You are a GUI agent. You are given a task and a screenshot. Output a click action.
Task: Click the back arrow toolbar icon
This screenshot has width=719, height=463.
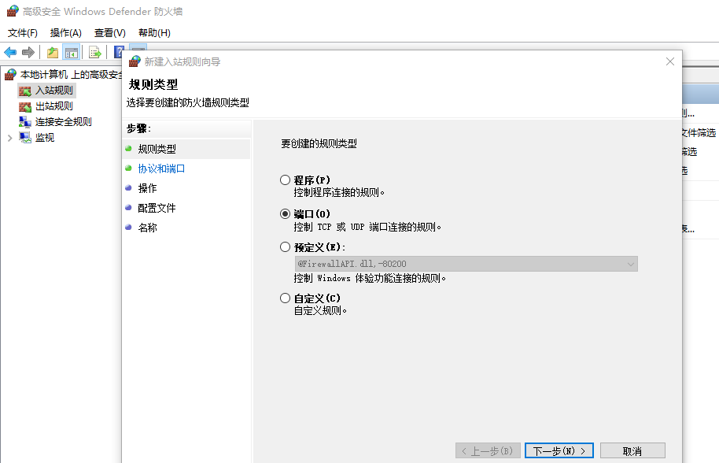click(x=10, y=52)
